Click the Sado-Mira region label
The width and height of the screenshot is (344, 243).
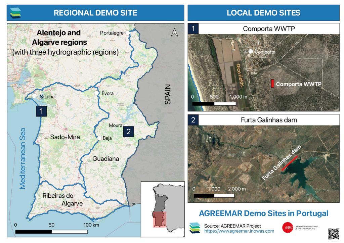pos(65,137)
